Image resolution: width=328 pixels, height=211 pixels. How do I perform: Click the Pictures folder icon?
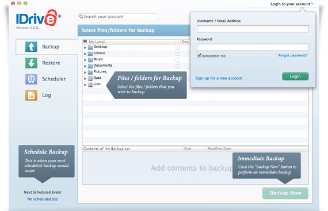pyautogui.click(x=90, y=72)
